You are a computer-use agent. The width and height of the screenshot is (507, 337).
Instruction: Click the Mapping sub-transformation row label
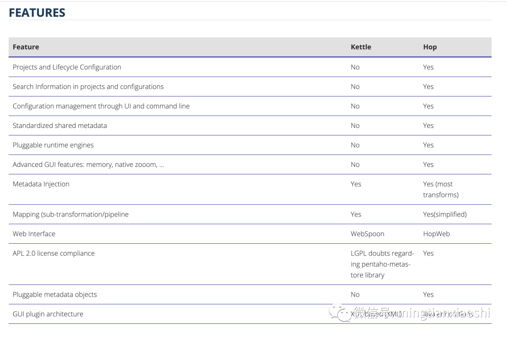point(70,214)
